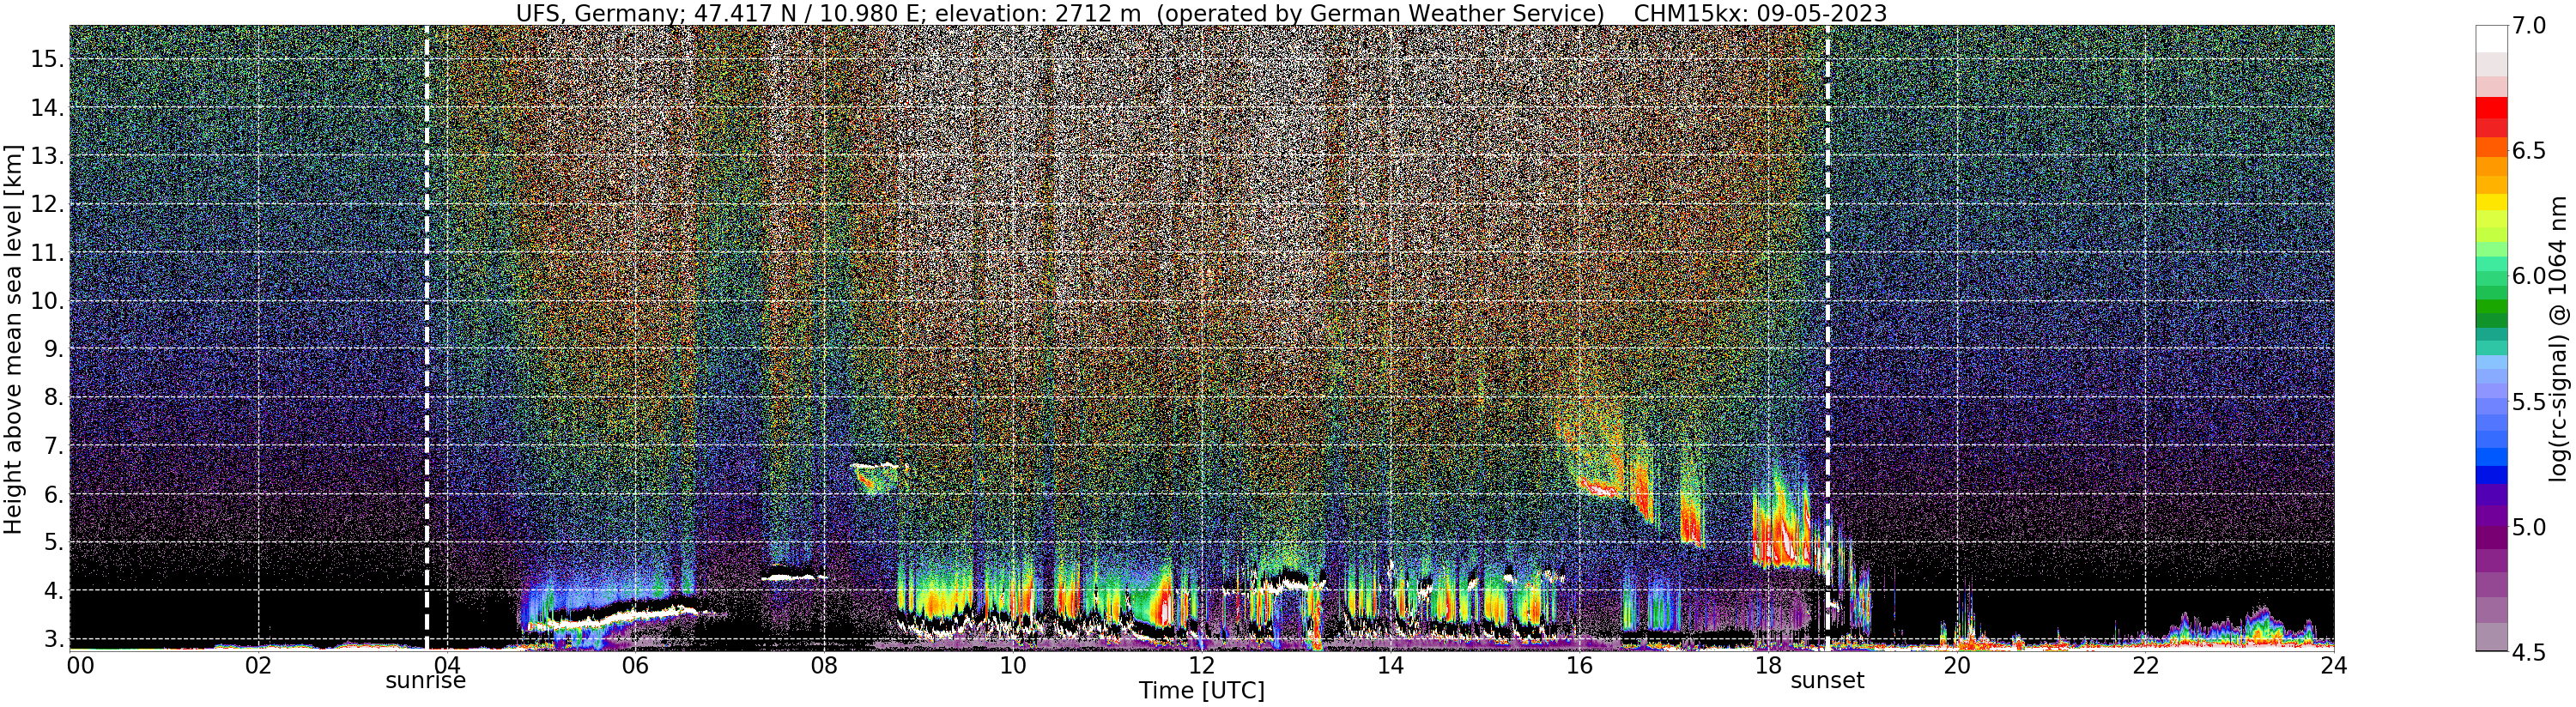2576x707 pixels.
Task: Click colorbar value '6.0'
Action: tap(2530, 276)
